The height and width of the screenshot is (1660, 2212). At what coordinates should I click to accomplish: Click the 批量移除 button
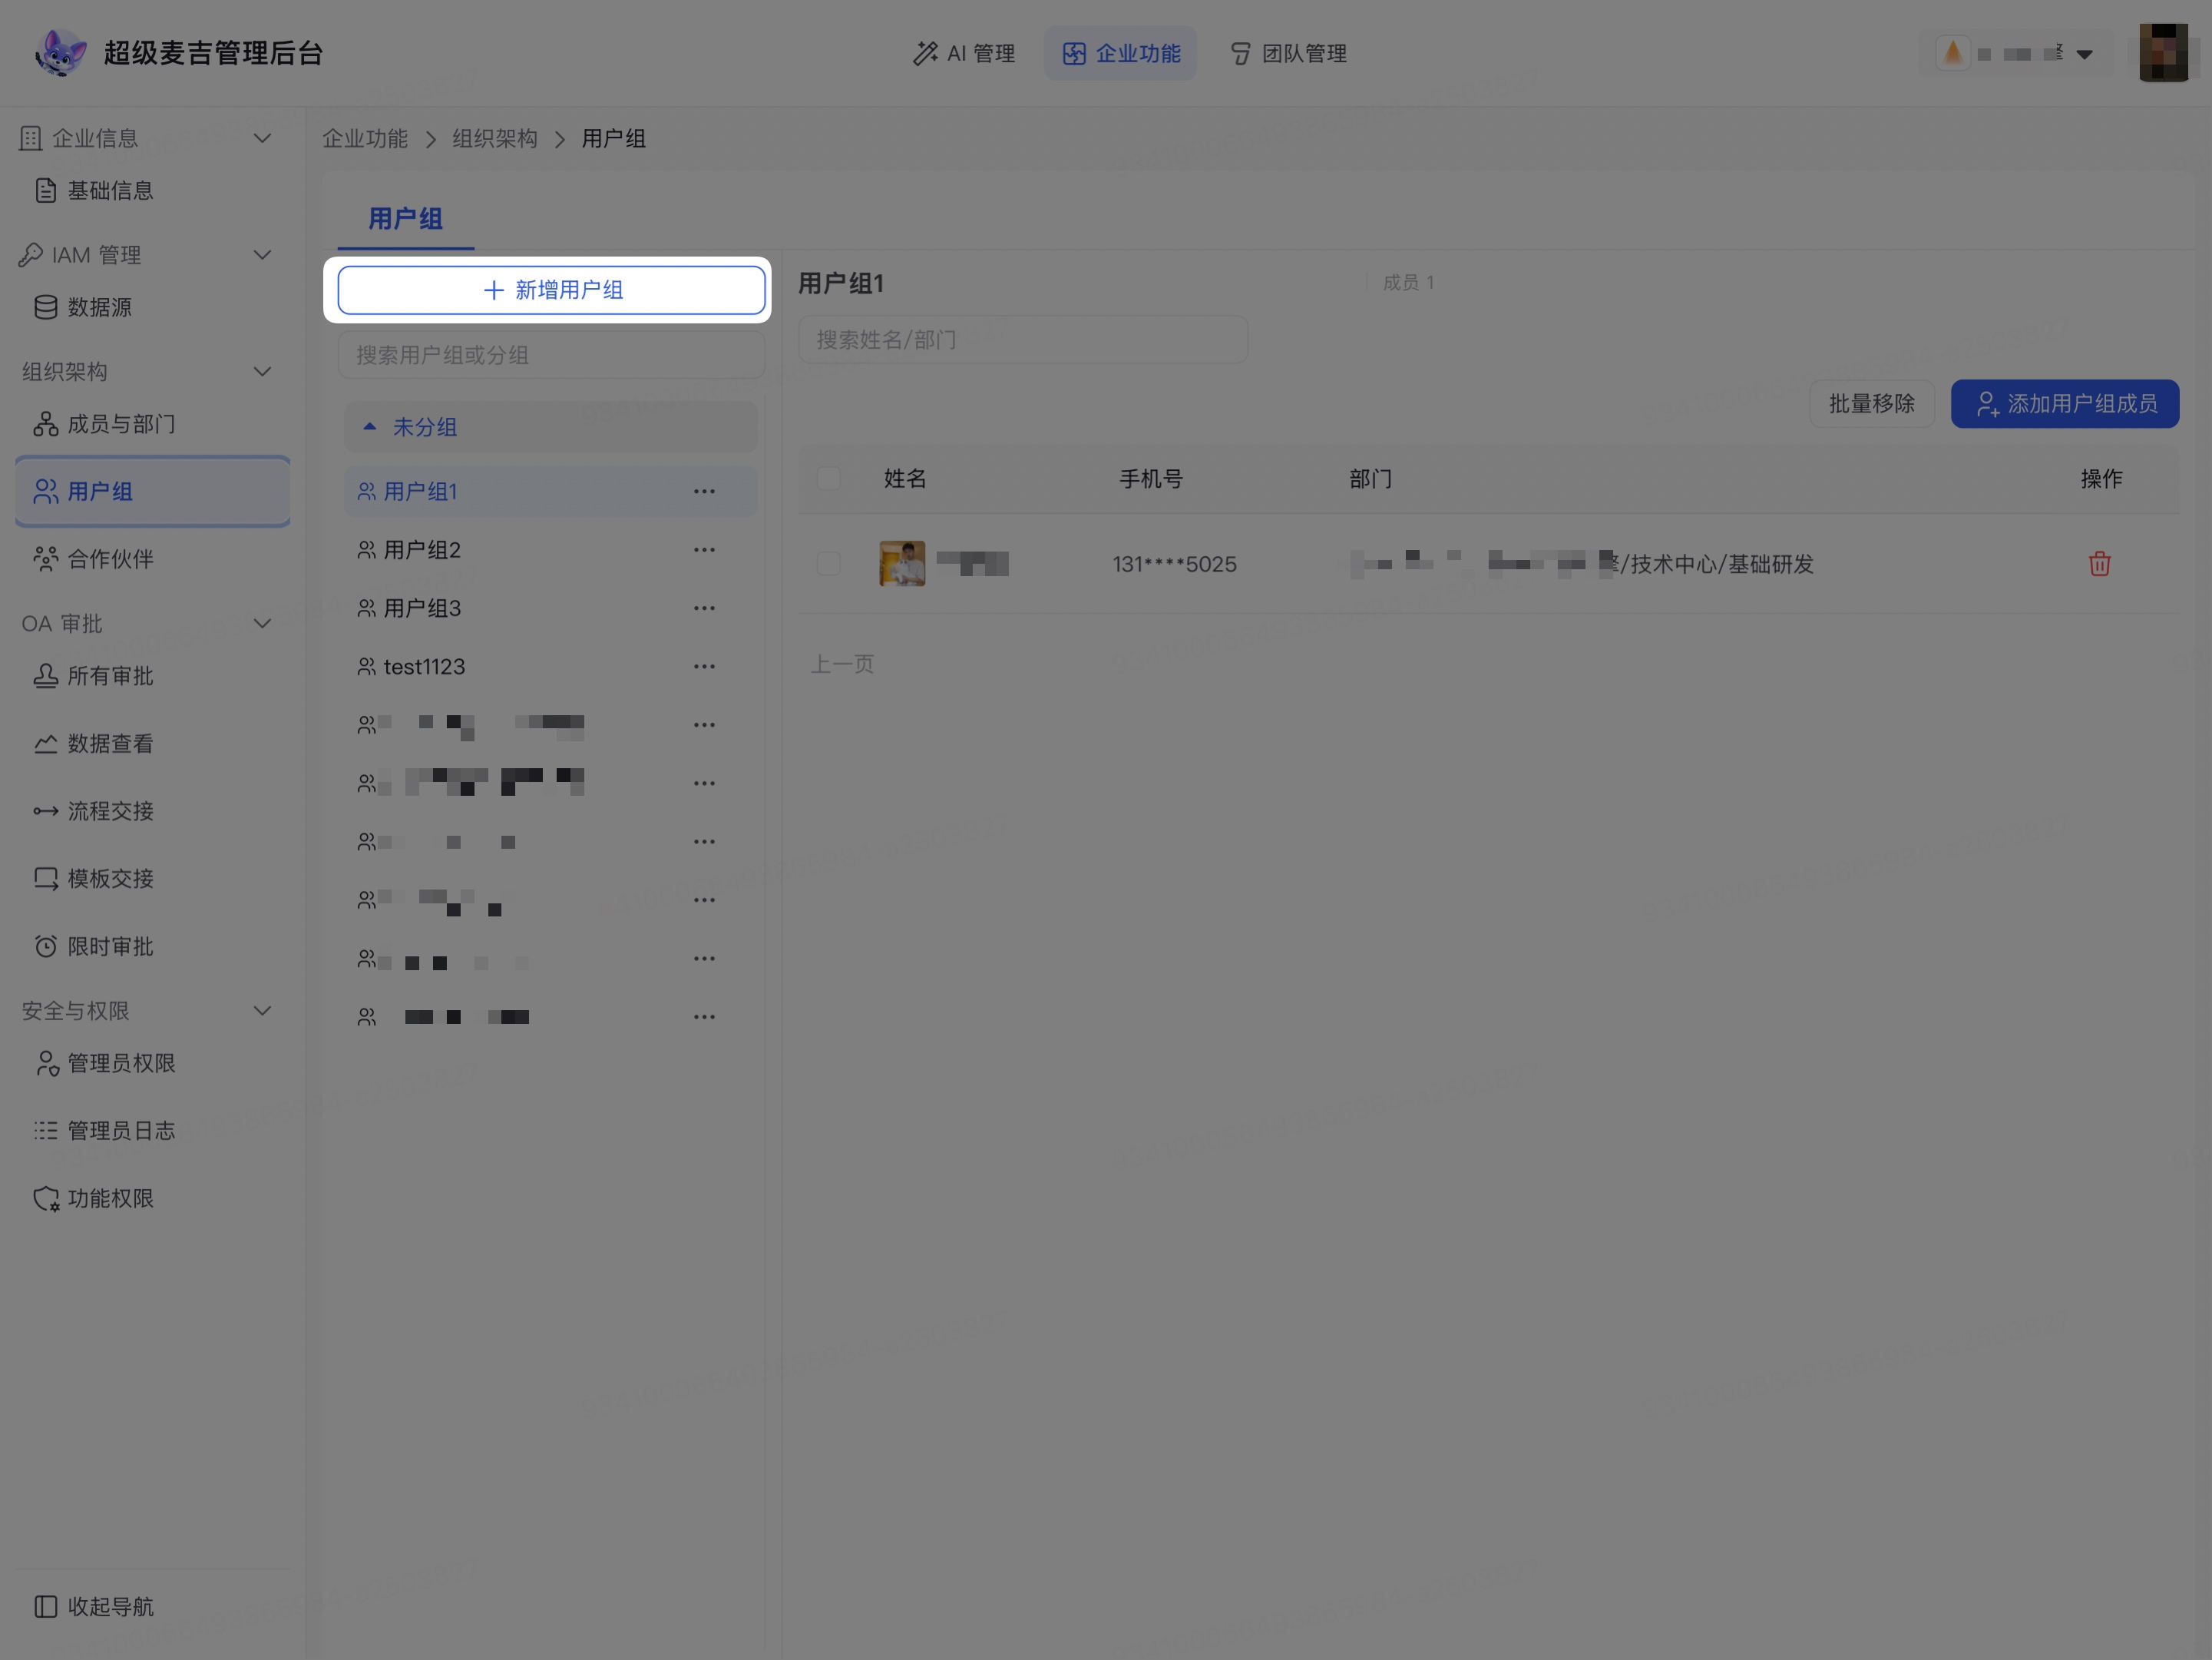[1872, 404]
